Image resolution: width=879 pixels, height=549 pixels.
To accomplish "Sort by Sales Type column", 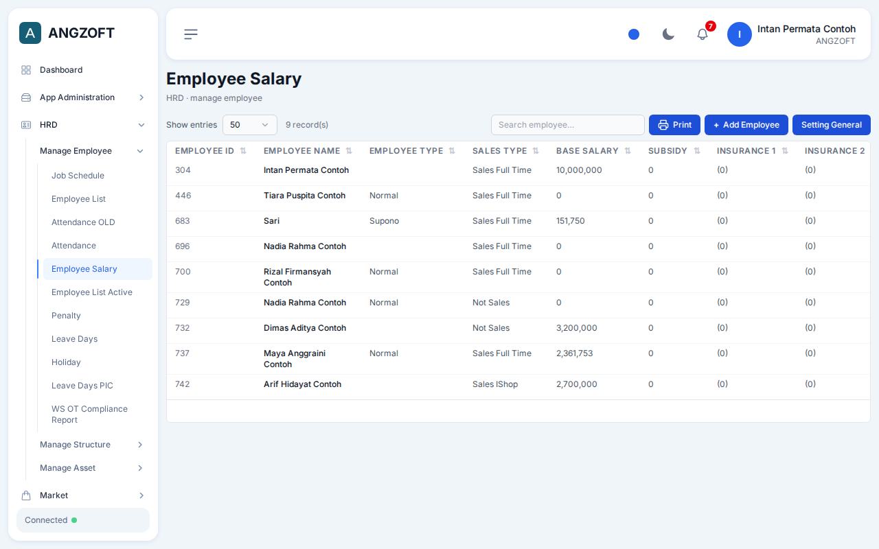I will click(x=536, y=151).
